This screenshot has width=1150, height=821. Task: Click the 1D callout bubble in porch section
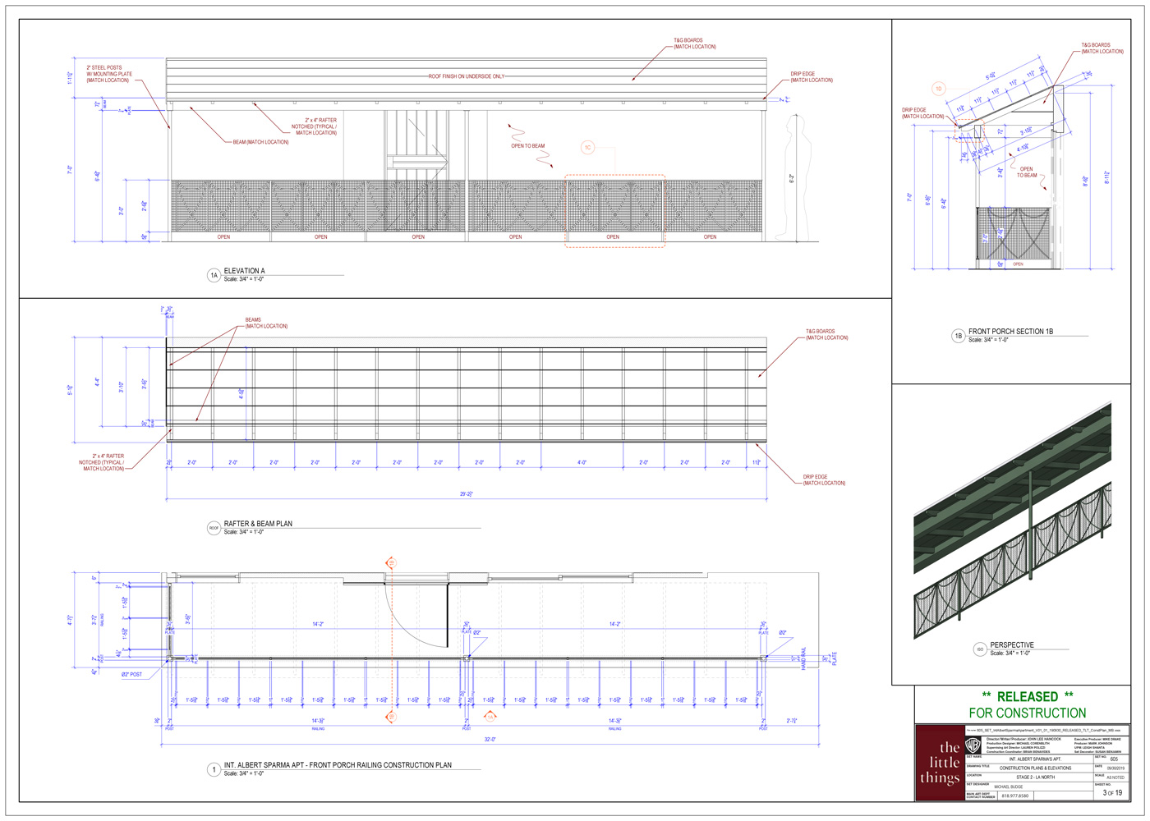[x=938, y=89]
